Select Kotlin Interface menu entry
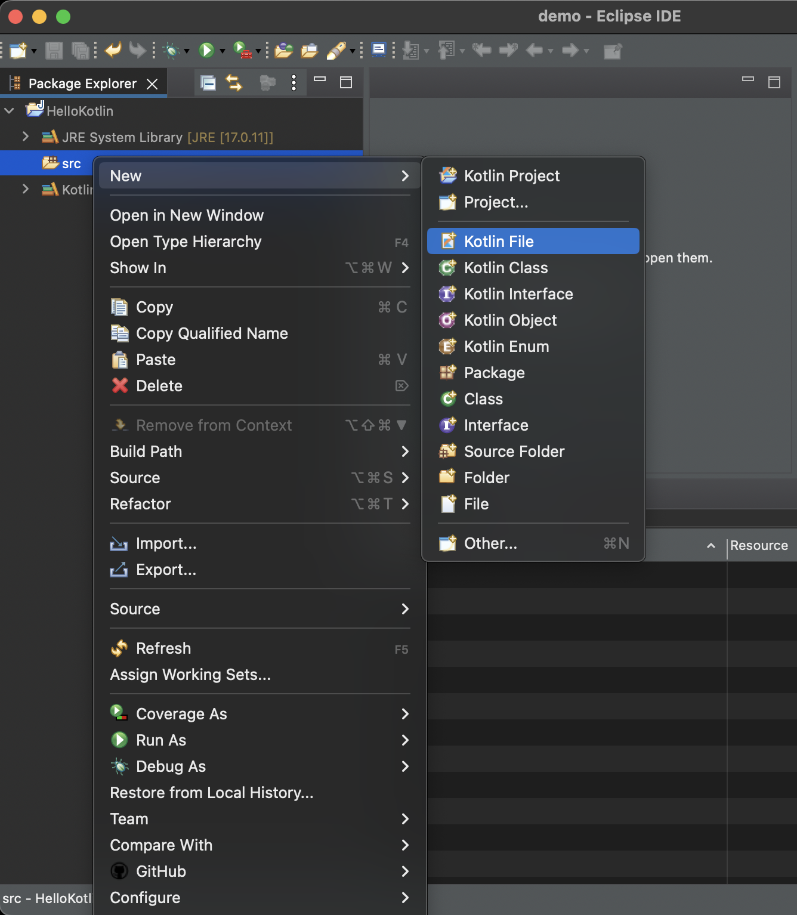Image resolution: width=797 pixels, height=915 pixels. [x=533, y=294]
